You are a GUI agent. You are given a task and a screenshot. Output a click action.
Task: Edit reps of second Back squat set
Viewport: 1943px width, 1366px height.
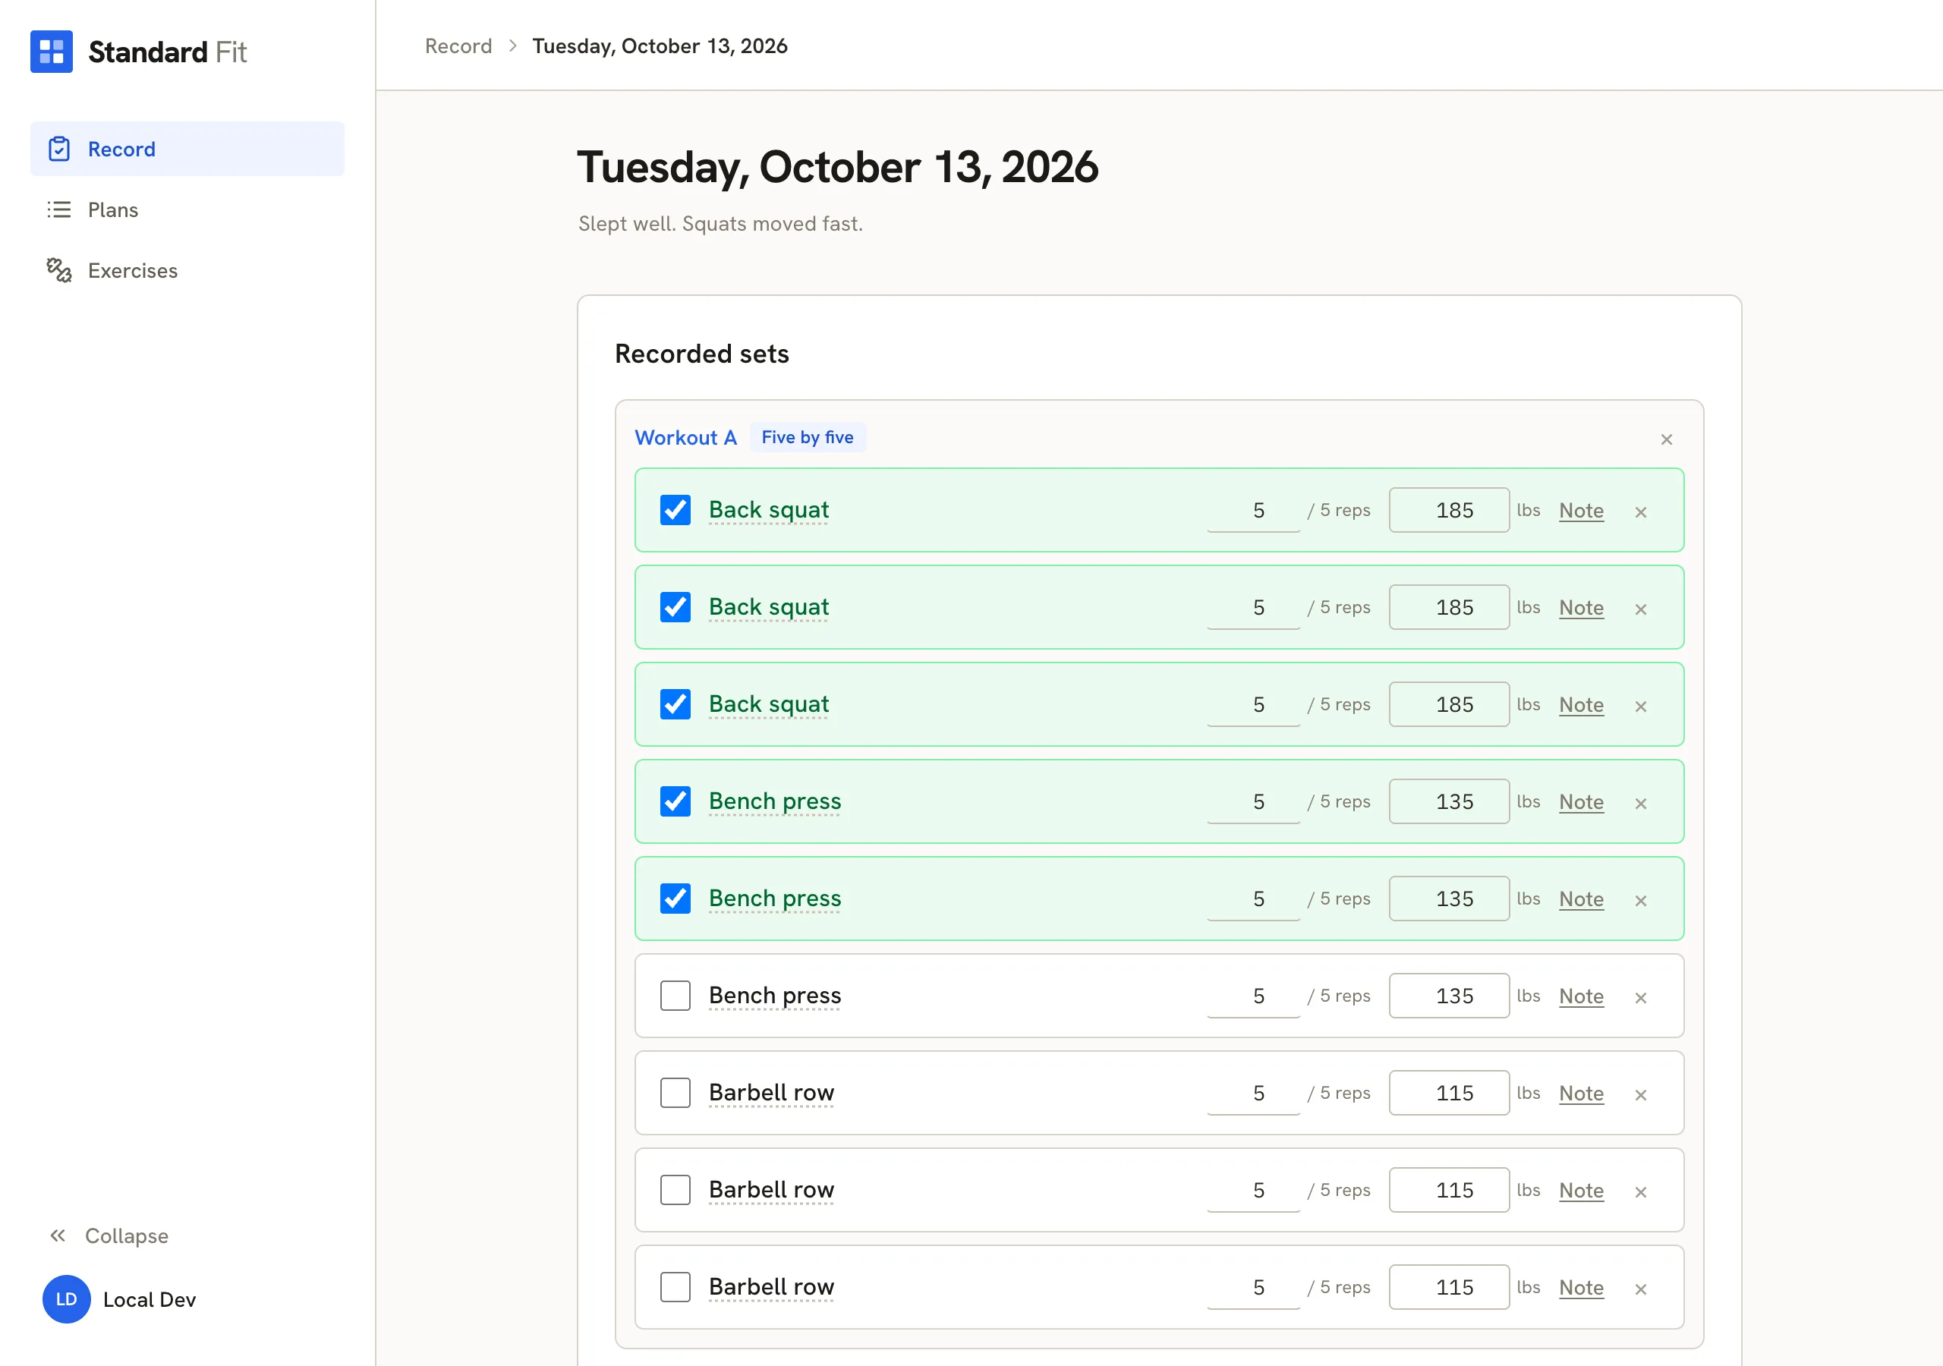pyautogui.click(x=1253, y=608)
